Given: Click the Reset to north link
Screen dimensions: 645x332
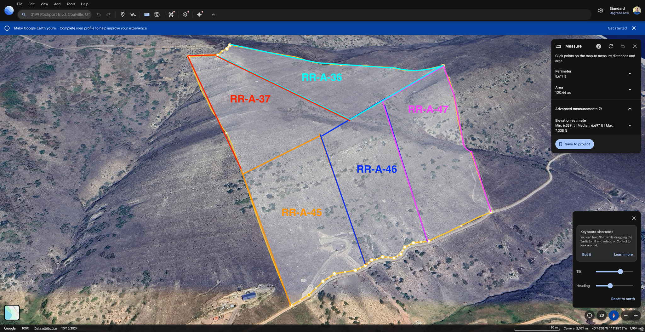Looking at the screenshot, I should coord(623,299).
